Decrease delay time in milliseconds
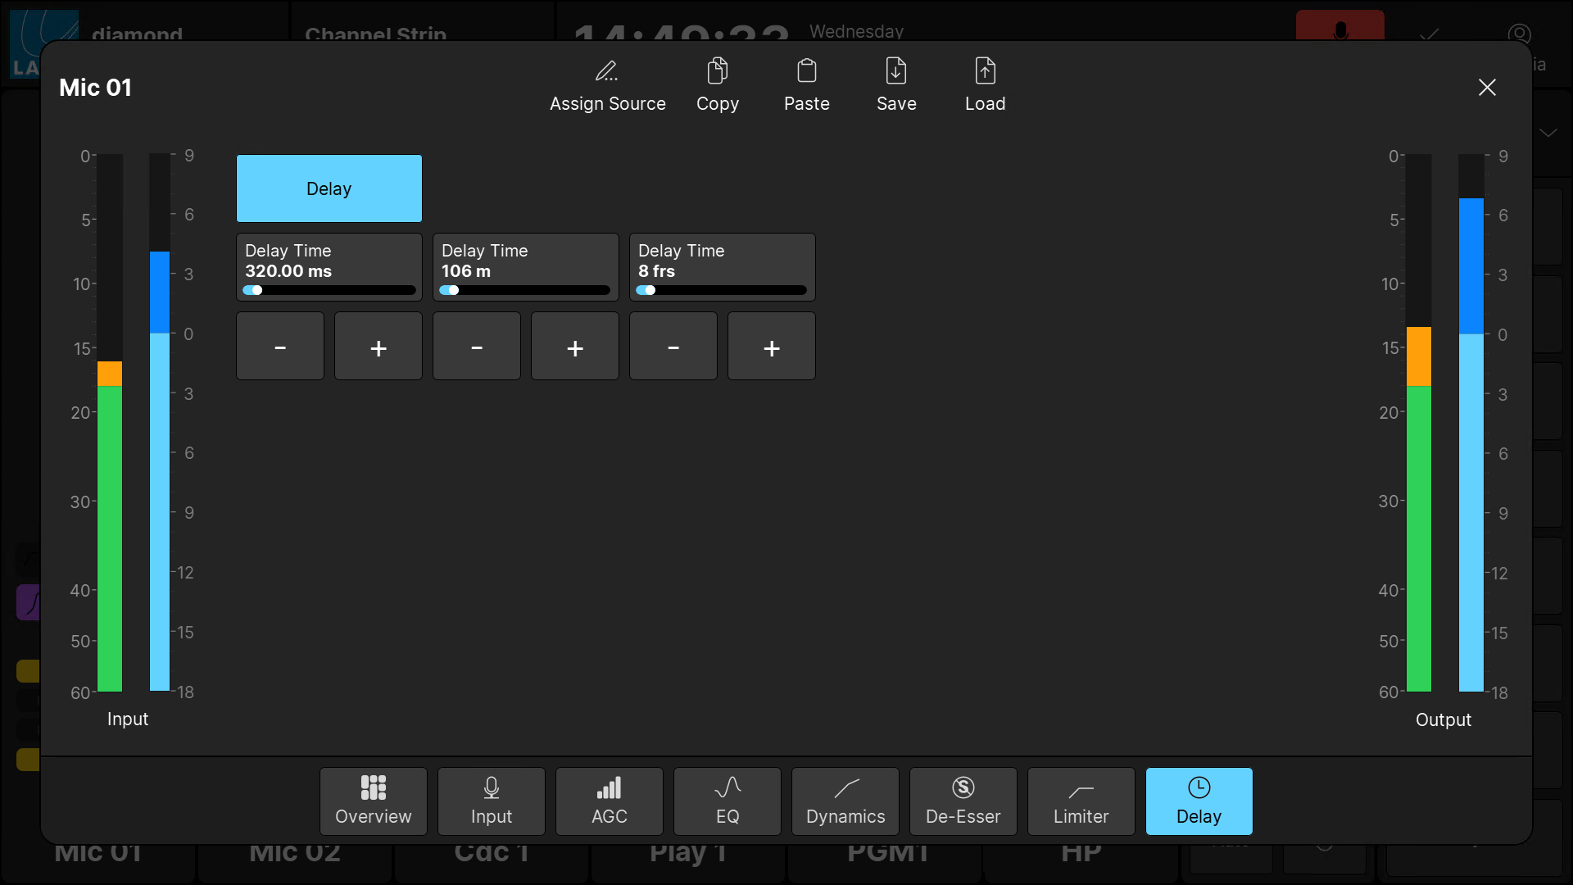 click(x=280, y=346)
